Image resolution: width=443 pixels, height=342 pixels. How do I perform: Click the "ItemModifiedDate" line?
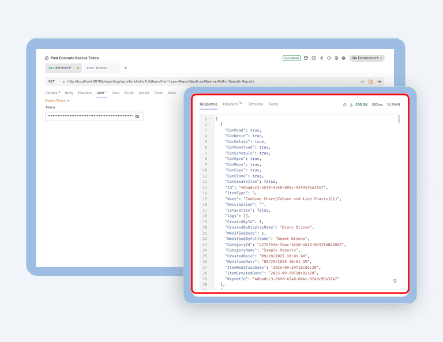point(273,268)
